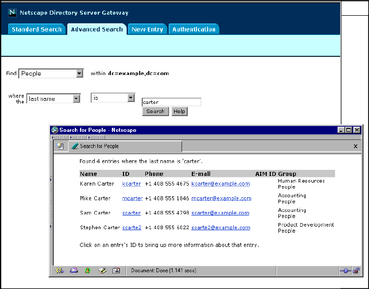
Task: Click the online/offline connection plug icon
Action: pyautogui.click(x=345, y=271)
